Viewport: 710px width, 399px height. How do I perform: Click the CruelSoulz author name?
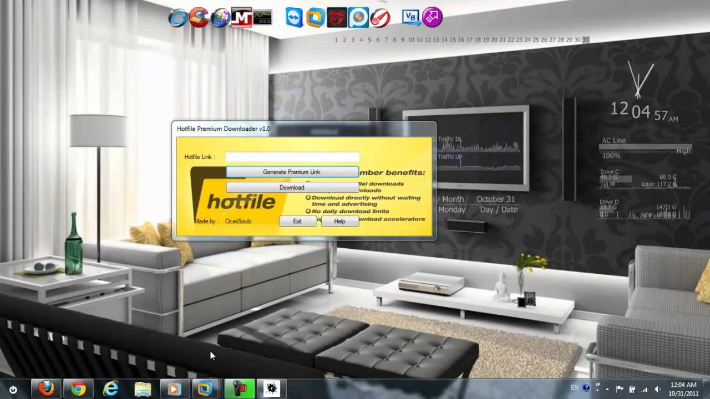point(238,221)
